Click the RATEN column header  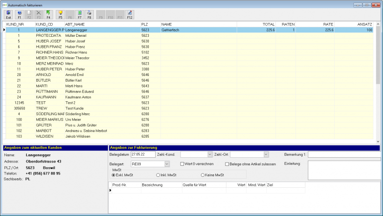click(x=285, y=24)
